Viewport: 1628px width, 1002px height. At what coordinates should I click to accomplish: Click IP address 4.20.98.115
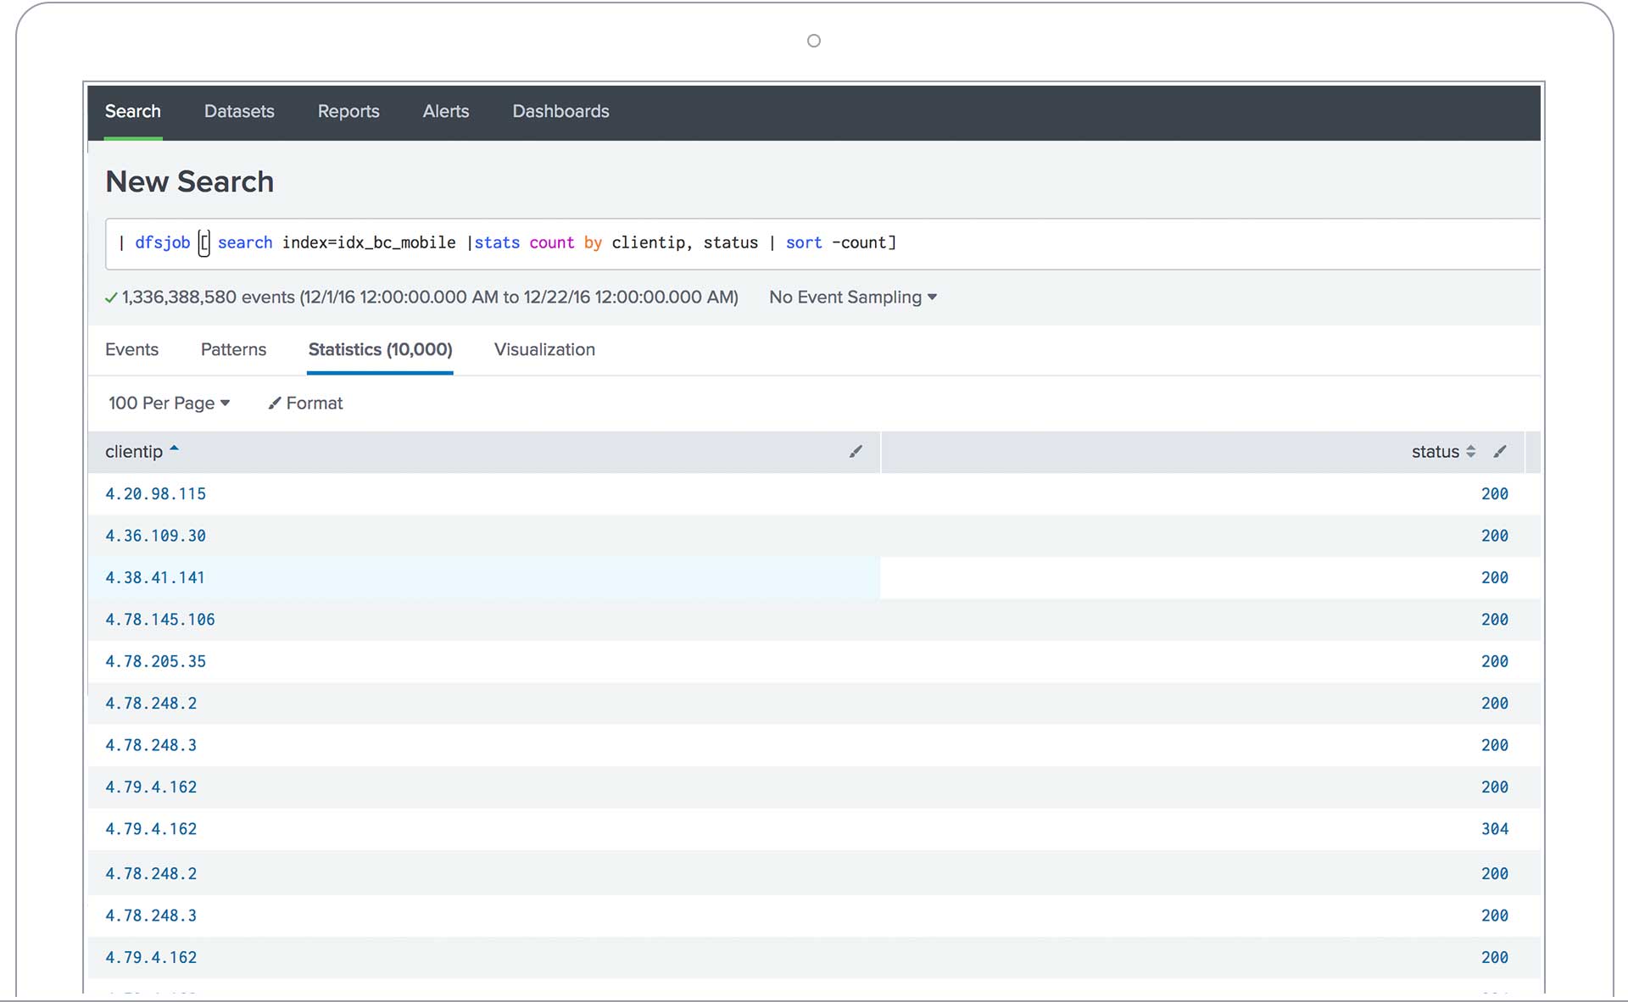click(x=155, y=494)
